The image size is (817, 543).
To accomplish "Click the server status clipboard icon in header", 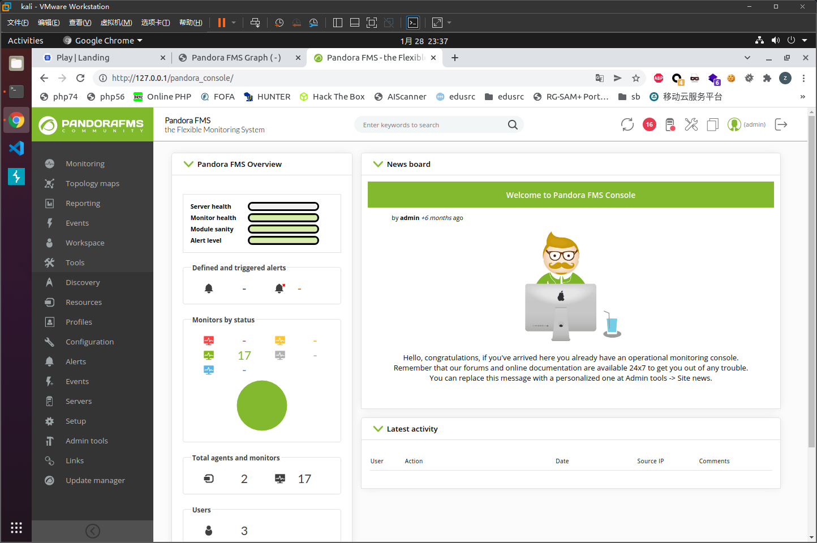I will tap(670, 124).
